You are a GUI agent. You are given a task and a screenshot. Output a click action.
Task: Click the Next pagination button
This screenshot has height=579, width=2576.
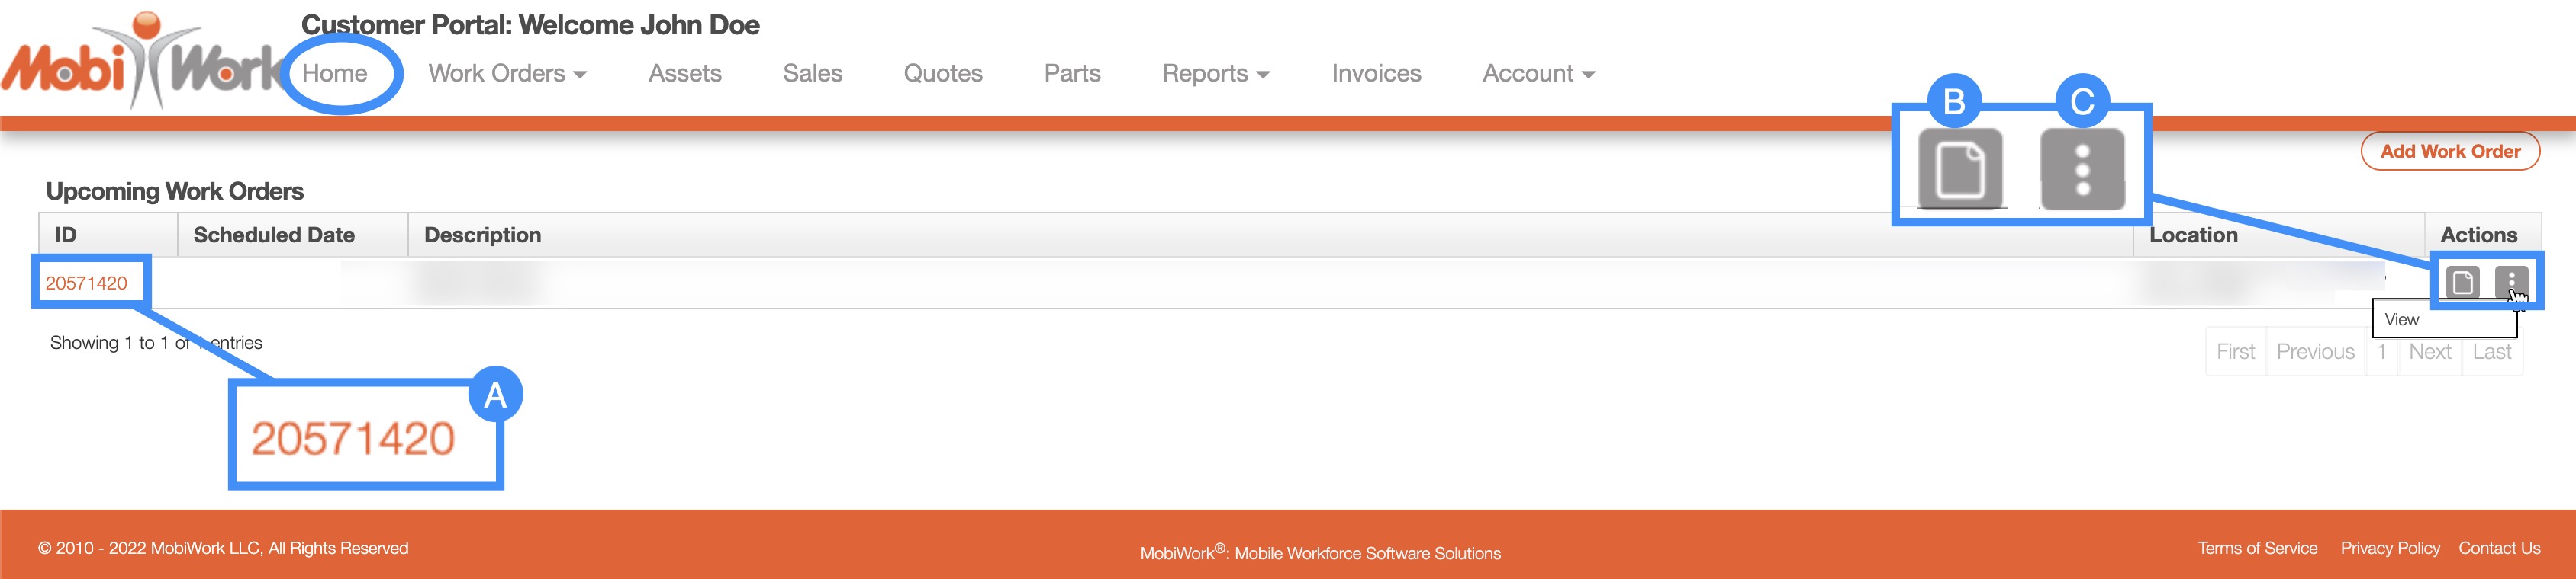click(x=2428, y=353)
